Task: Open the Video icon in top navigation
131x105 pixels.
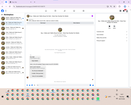Action: pyautogui.click(x=55, y=11)
